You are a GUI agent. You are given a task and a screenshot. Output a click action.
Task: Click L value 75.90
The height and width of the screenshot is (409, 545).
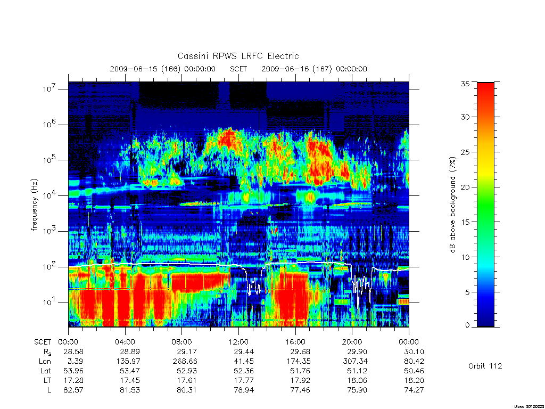[357, 390]
